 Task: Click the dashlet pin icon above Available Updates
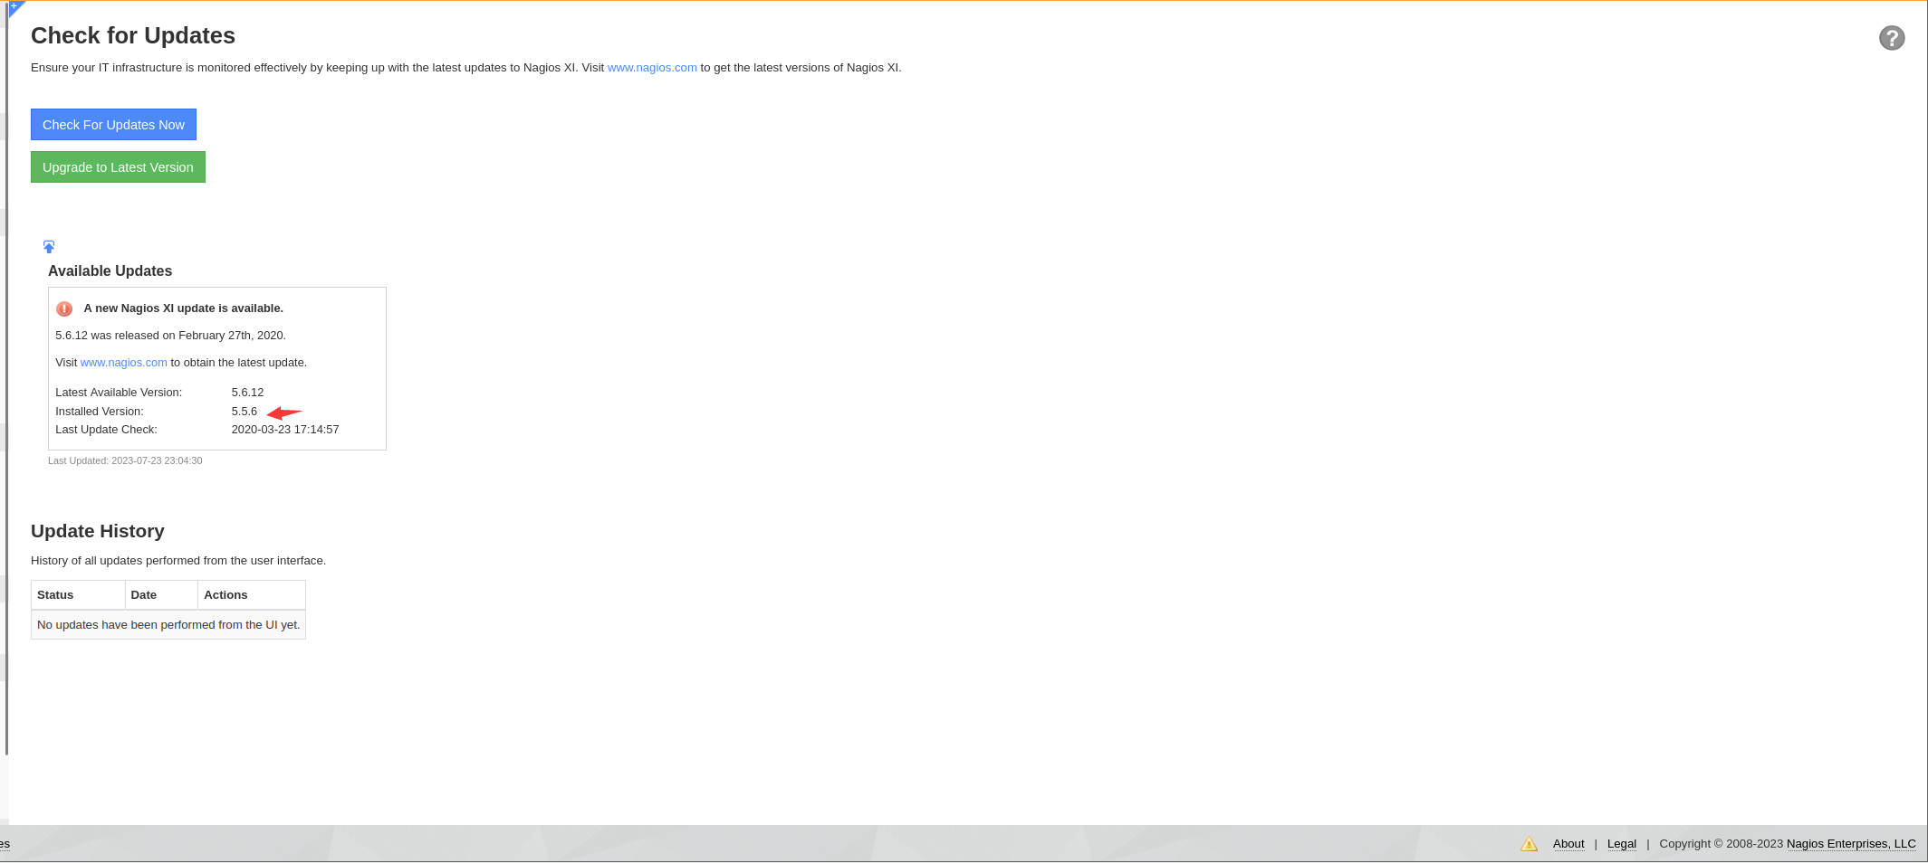click(x=49, y=247)
